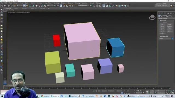The image size is (175, 98).
Task: Click the Undo arrow in main toolbar
Action: [2, 6]
